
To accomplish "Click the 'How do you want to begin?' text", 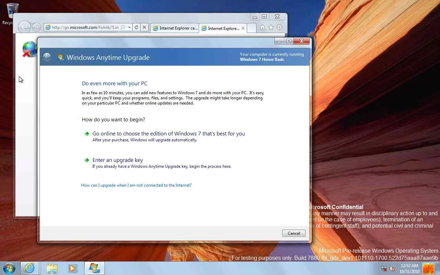I will coord(113,120).
